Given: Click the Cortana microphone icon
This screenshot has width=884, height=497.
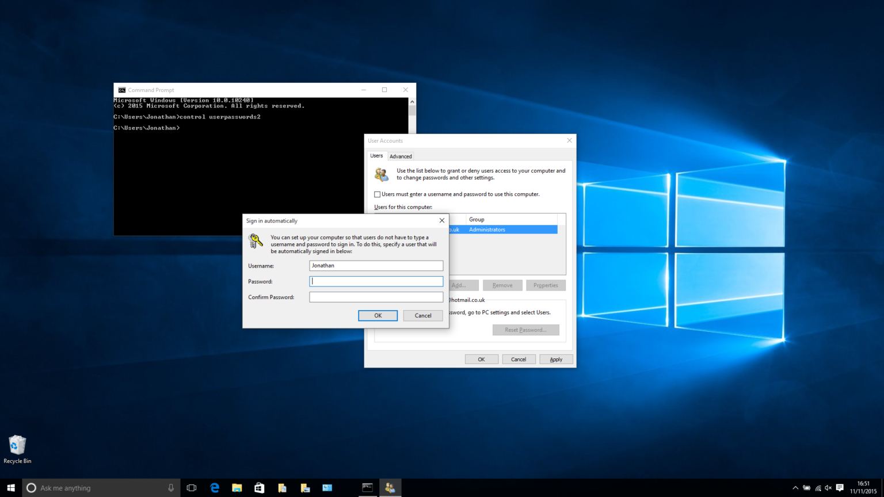Looking at the screenshot, I should tap(170, 487).
